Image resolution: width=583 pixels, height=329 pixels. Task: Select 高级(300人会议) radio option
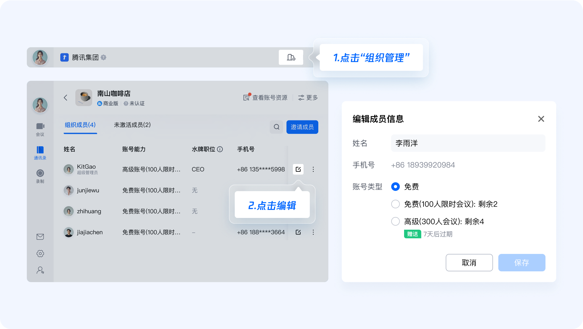coord(395,222)
